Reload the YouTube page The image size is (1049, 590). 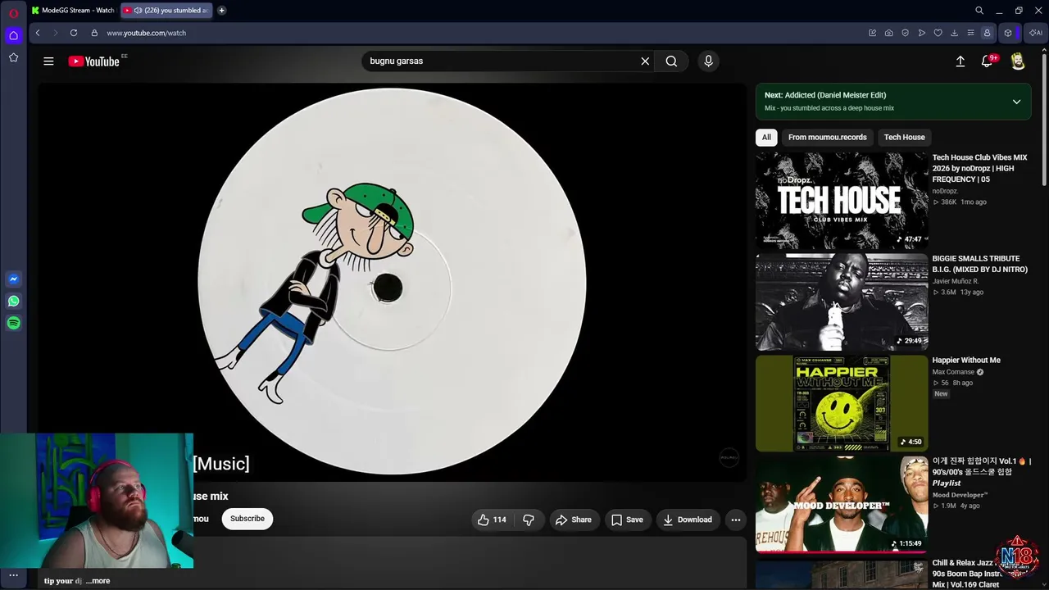coord(74,33)
